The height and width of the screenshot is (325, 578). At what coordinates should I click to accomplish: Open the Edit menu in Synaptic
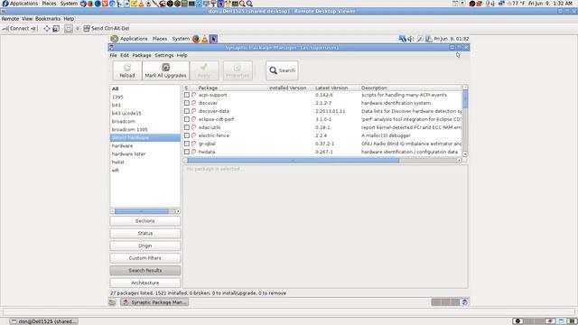[125, 55]
